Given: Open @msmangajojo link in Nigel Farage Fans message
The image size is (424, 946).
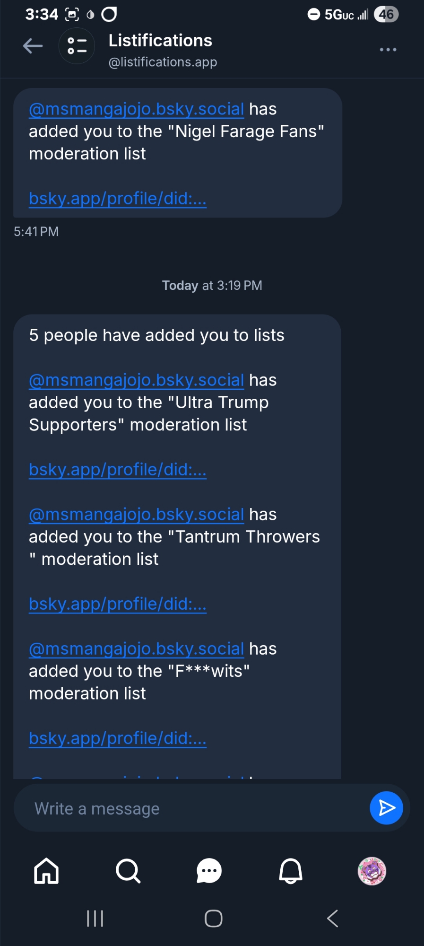Looking at the screenshot, I should tap(136, 109).
